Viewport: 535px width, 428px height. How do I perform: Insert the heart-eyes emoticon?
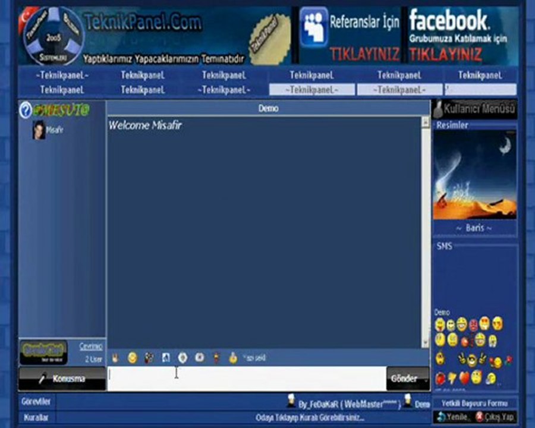click(484, 323)
